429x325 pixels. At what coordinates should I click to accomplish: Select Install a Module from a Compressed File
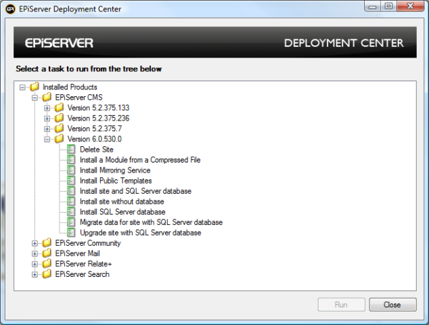click(x=139, y=160)
